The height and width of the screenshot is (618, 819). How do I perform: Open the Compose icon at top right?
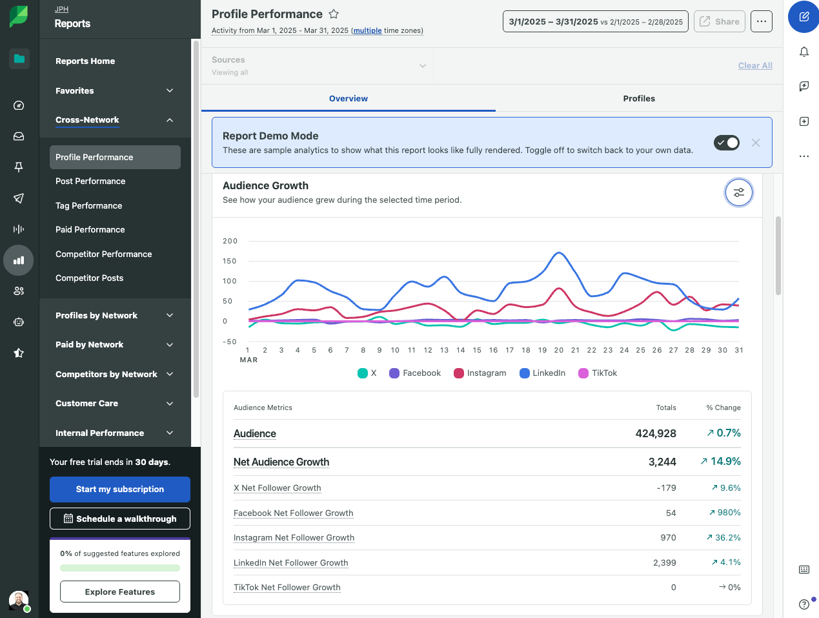tap(804, 17)
